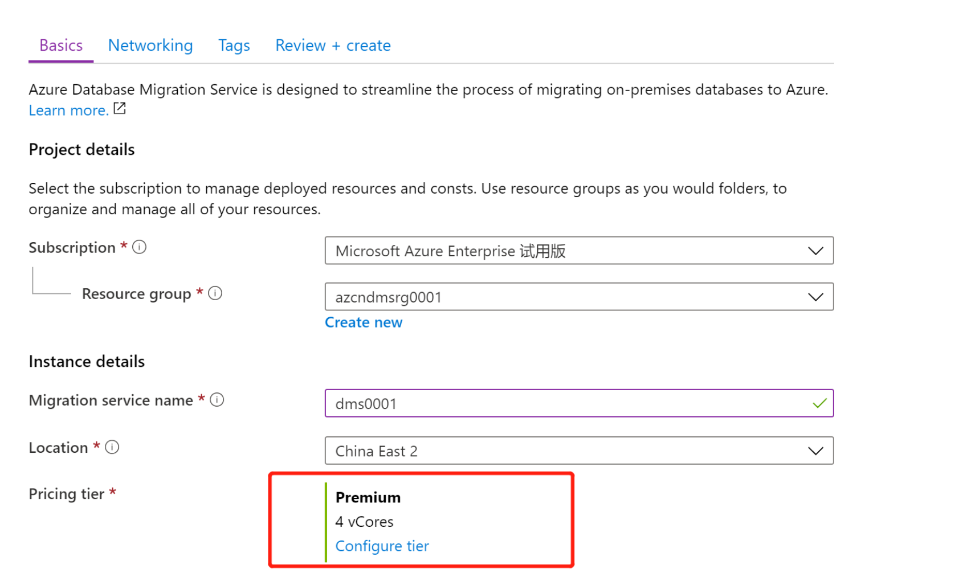
Task: Open the Resource group dropdown chevron
Action: pyautogui.click(x=815, y=297)
